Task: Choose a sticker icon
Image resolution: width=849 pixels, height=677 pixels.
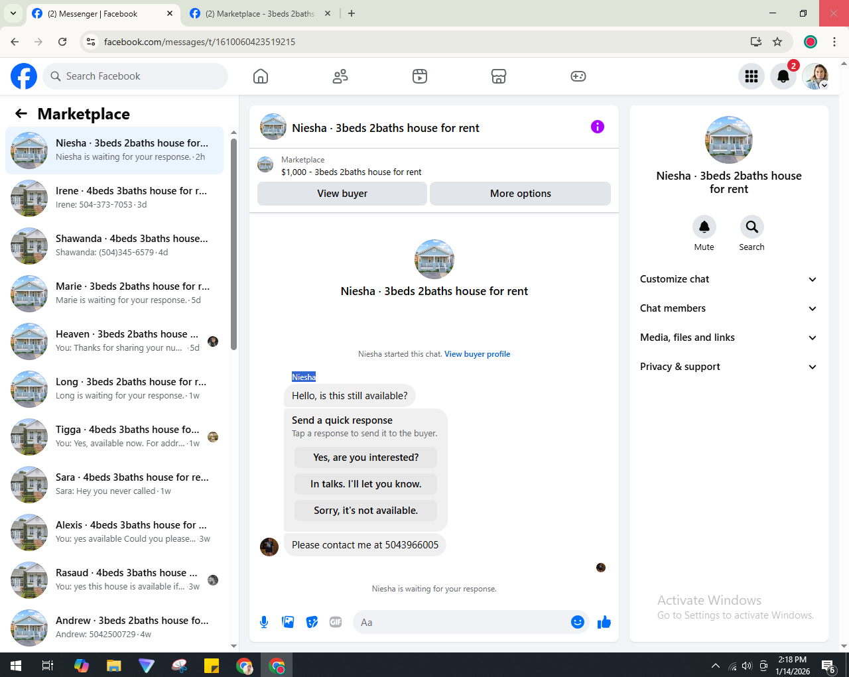Action: pyautogui.click(x=312, y=622)
